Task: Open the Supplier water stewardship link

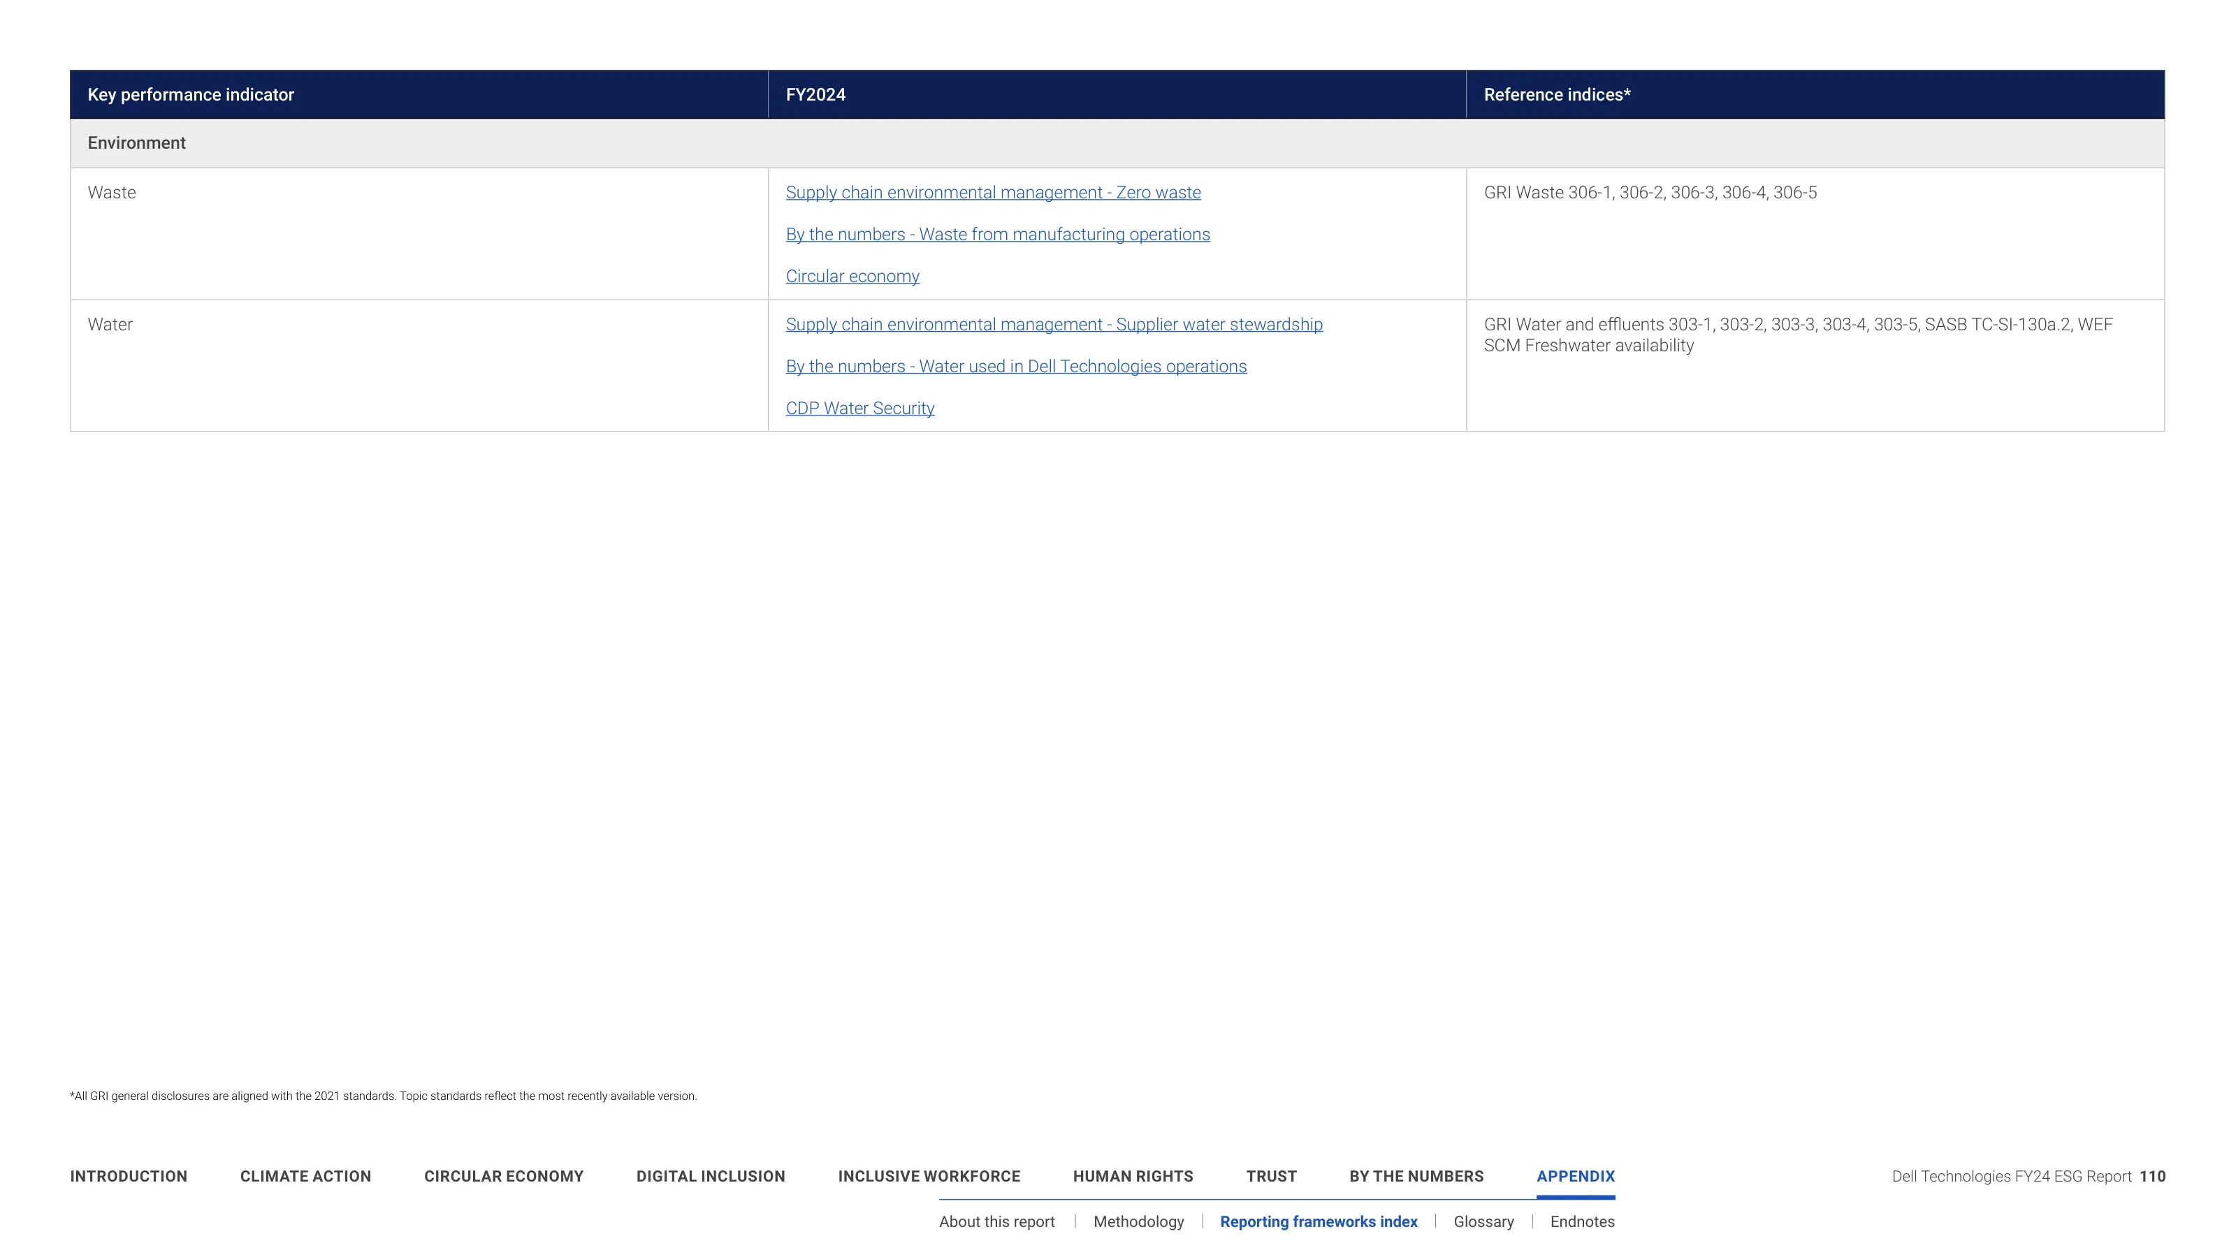Action: coord(1054,325)
